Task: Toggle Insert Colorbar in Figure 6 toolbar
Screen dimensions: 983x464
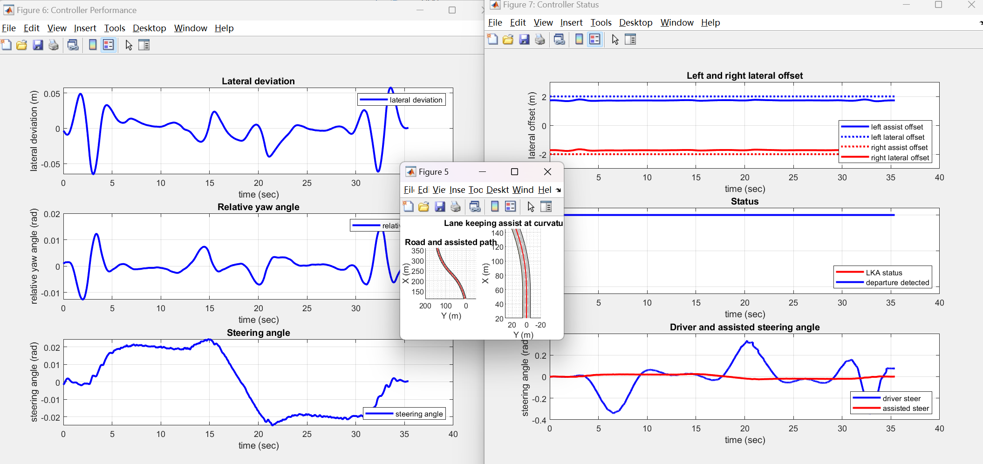Action: click(x=93, y=45)
